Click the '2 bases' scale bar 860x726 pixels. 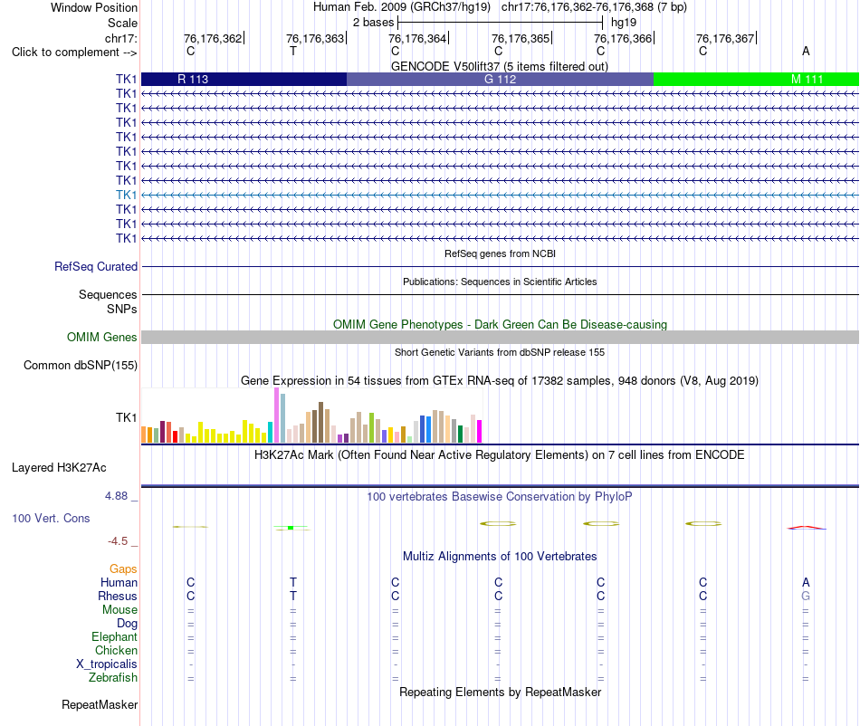point(500,23)
